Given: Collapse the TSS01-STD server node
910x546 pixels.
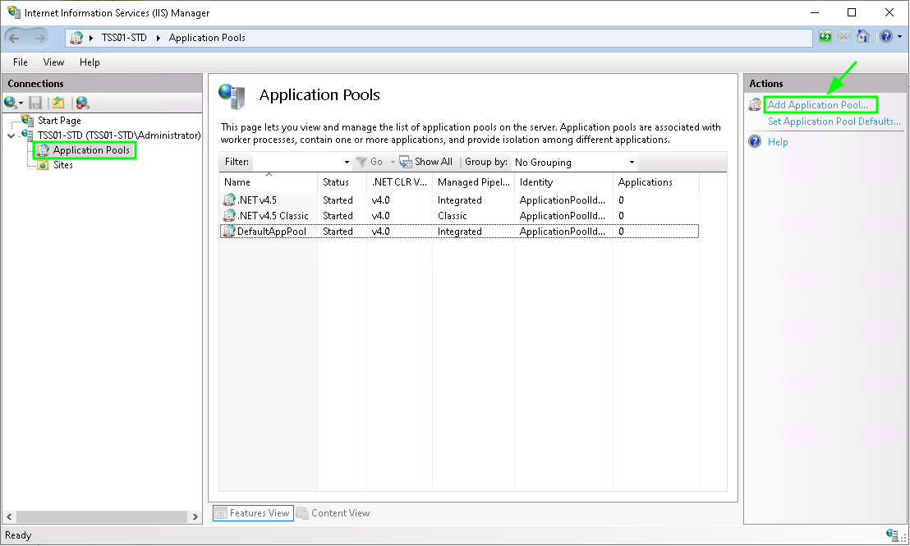Looking at the screenshot, I should [x=11, y=135].
